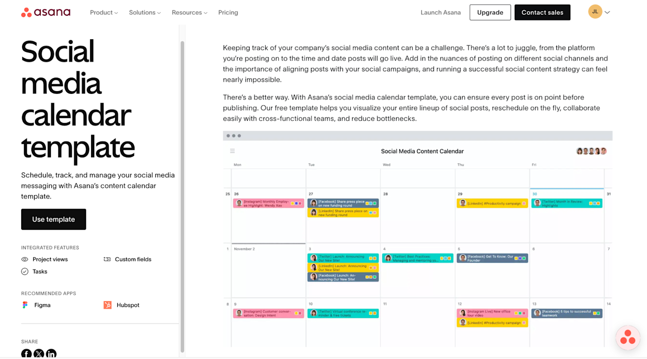647x359 pixels.
Task: Click the Fri column header
Action: [534, 165]
